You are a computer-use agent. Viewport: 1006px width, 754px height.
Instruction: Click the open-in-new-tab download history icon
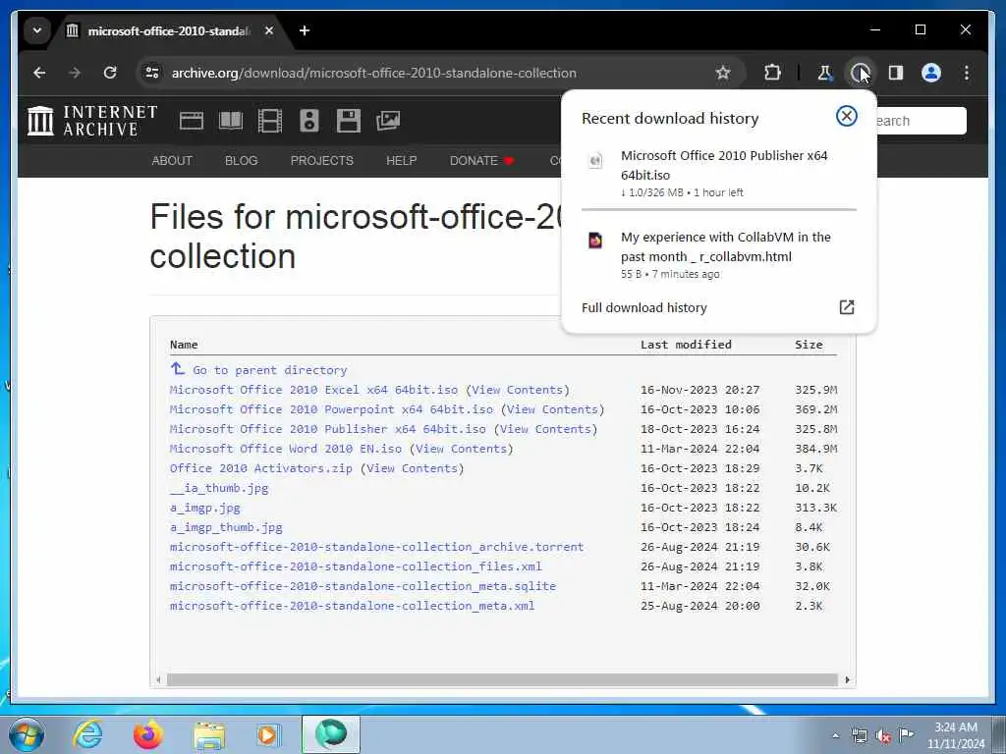click(x=846, y=307)
